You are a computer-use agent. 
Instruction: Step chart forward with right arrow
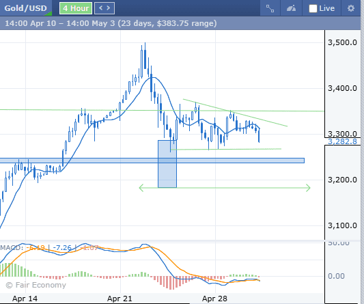pyautogui.click(x=109, y=8)
